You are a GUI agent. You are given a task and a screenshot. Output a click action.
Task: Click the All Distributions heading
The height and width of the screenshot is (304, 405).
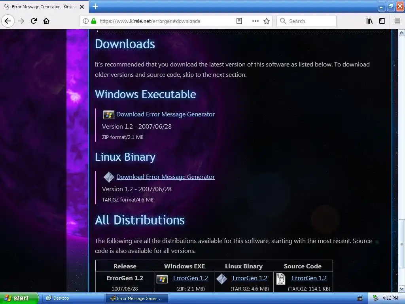[x=140, y=220]
